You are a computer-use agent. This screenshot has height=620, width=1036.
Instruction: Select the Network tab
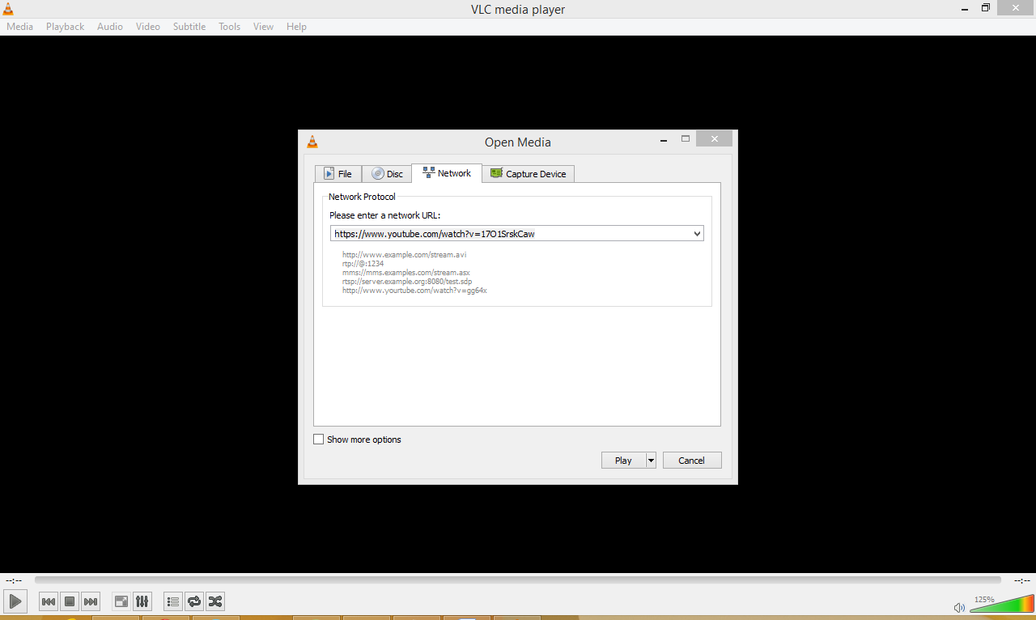[x=447, y=173]
